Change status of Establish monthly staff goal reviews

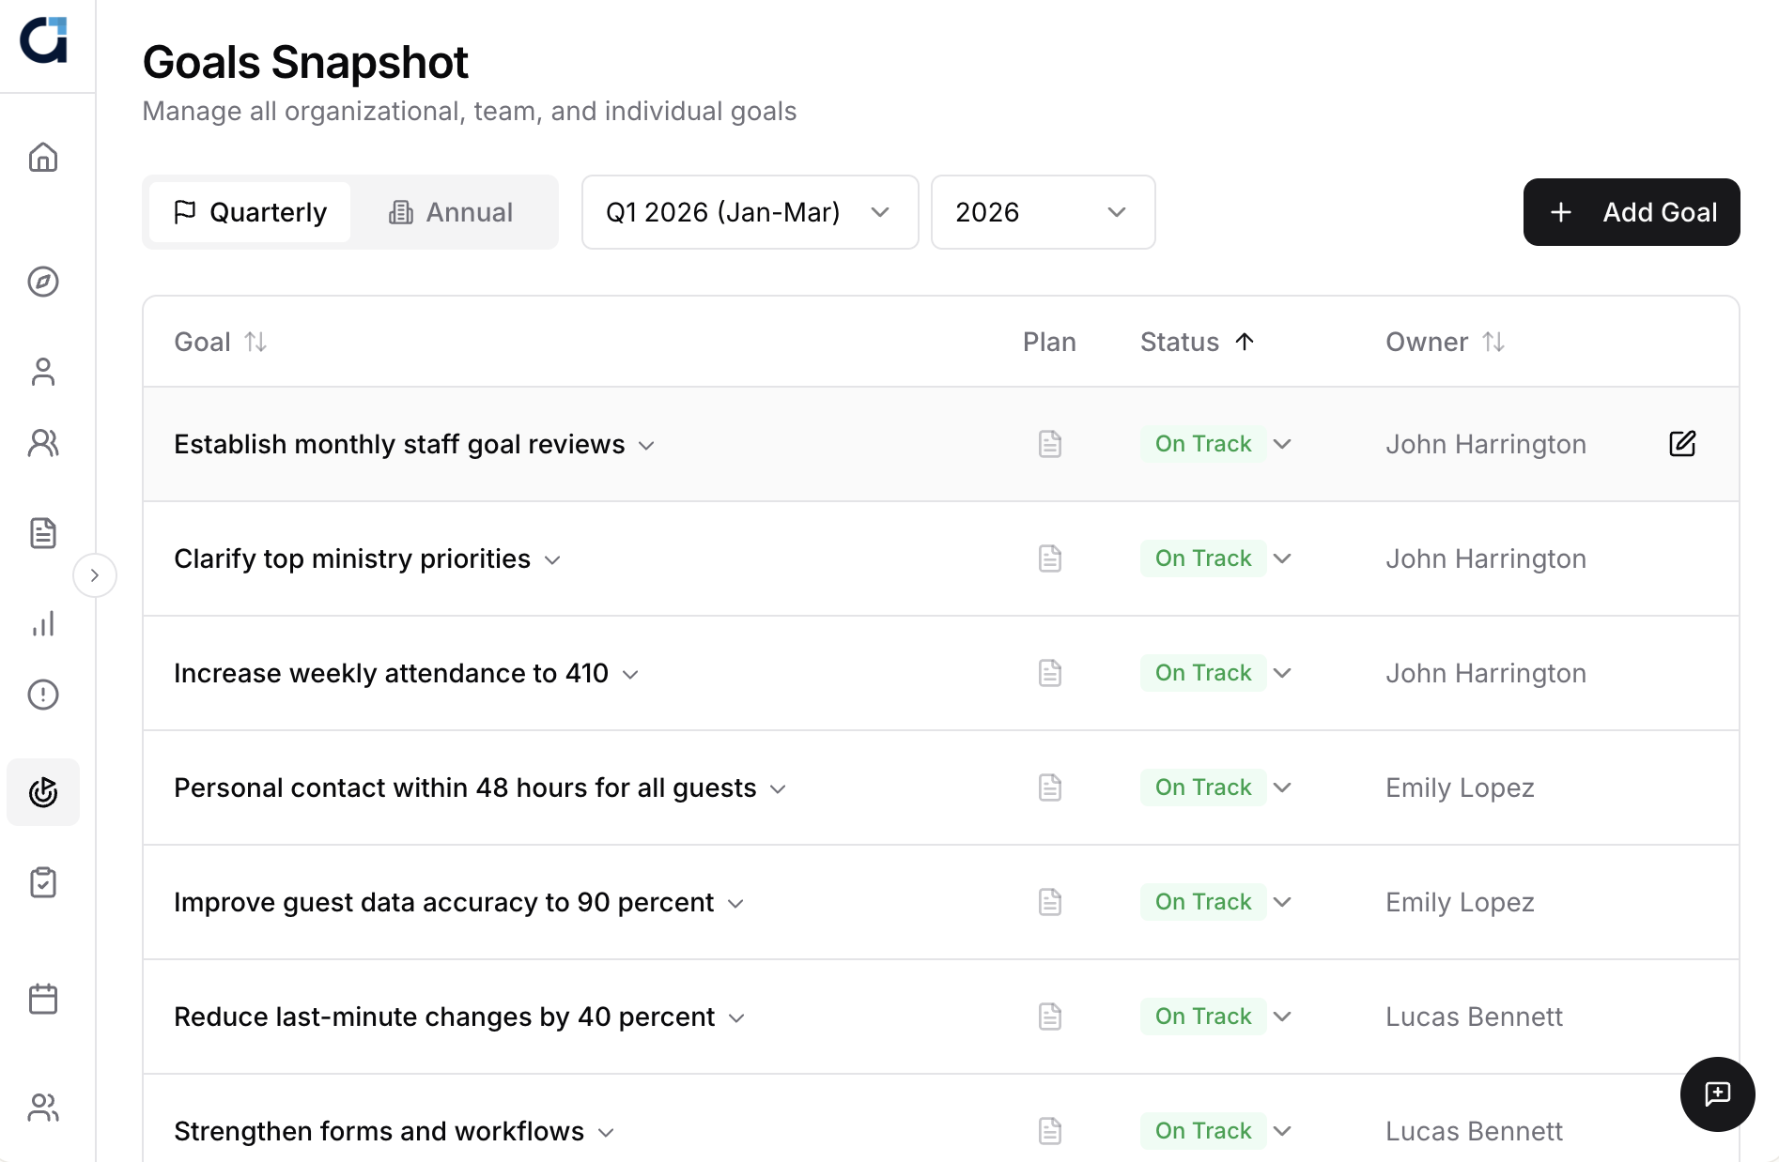click(1217, 444)
